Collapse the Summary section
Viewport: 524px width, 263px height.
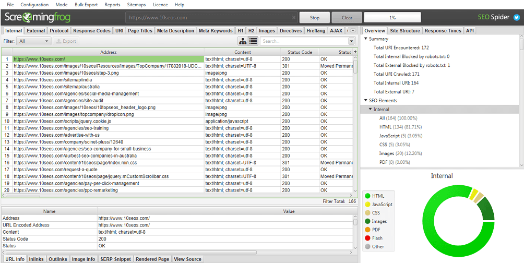(x=366, y=39)
